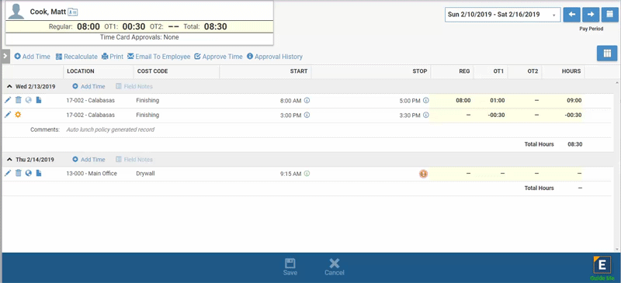Screen dimensions: 621x283
Task: Print the time card
Action: [113, 57]
